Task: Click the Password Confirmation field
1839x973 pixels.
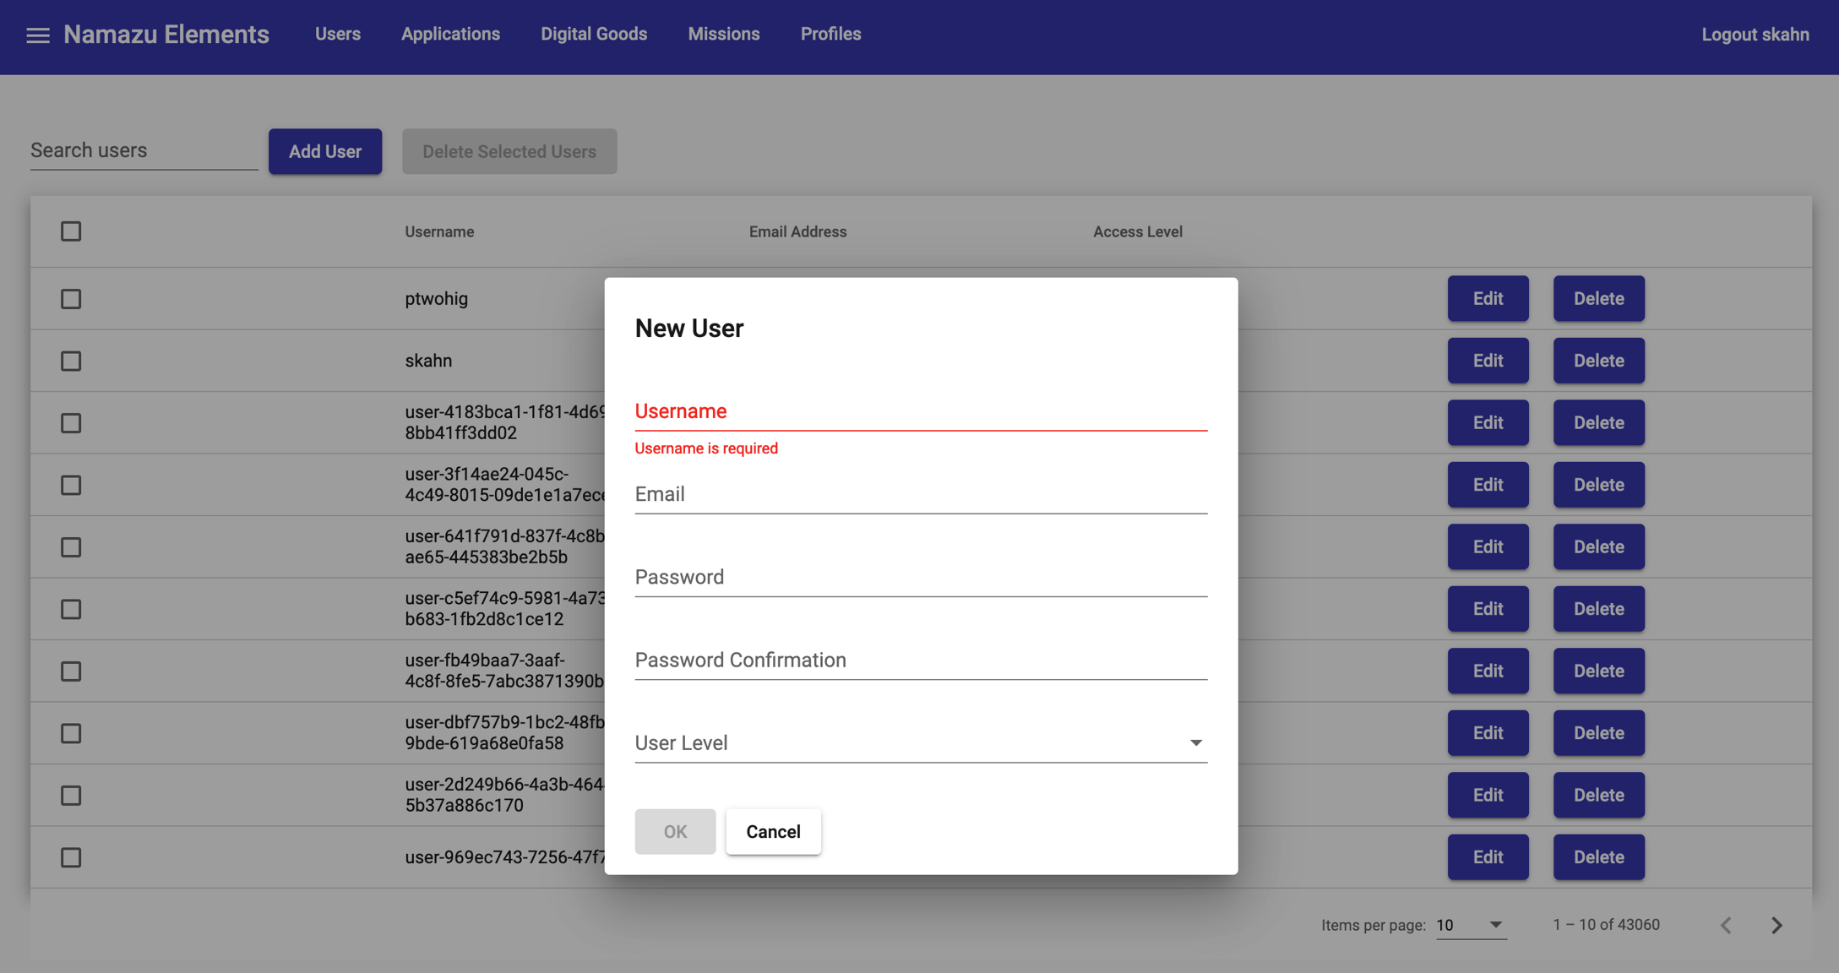Action: [920, 660]
